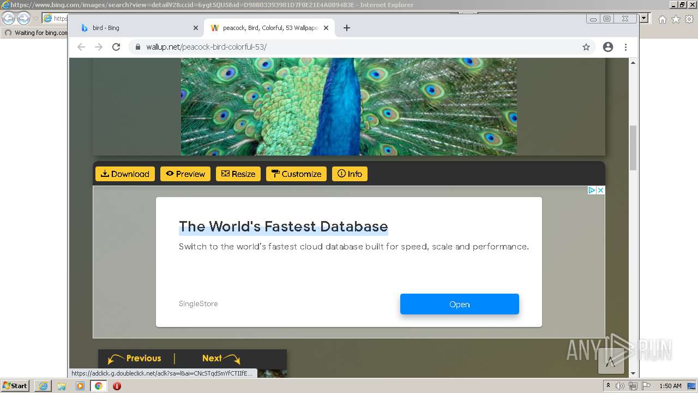Click the blue Open ad button
The image size is (698, 393).
[x=460, y=304]
